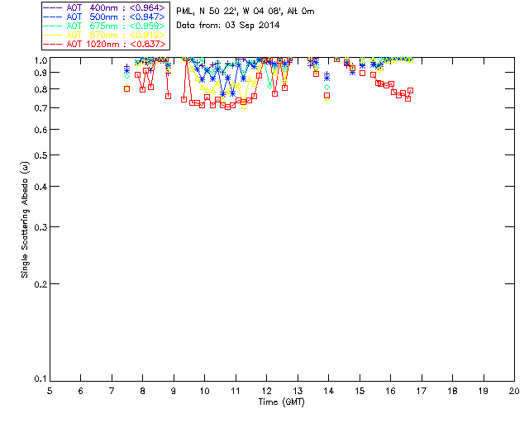Image resolution: width=529 pixels, height=423 pixels.
Task: Click the AOT 500nm legend entry
Action: pyautogui.click(x=104, y=17)
